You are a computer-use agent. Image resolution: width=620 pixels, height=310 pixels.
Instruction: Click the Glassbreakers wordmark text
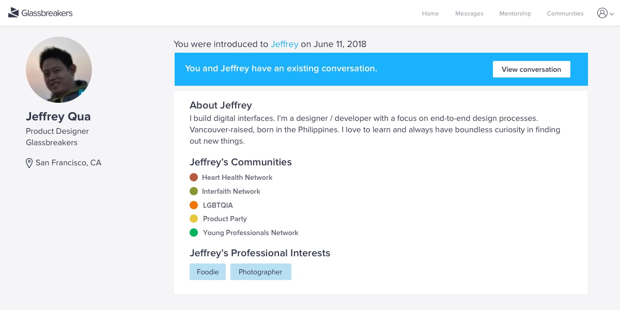(47, 13)
